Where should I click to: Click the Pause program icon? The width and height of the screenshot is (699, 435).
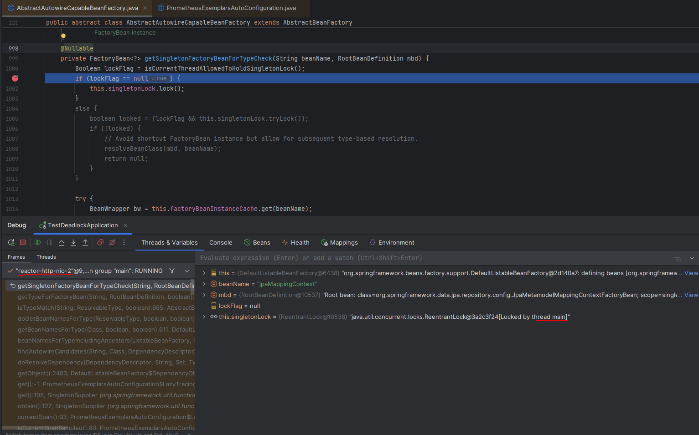pyautogui.click(x=50, y=243)
